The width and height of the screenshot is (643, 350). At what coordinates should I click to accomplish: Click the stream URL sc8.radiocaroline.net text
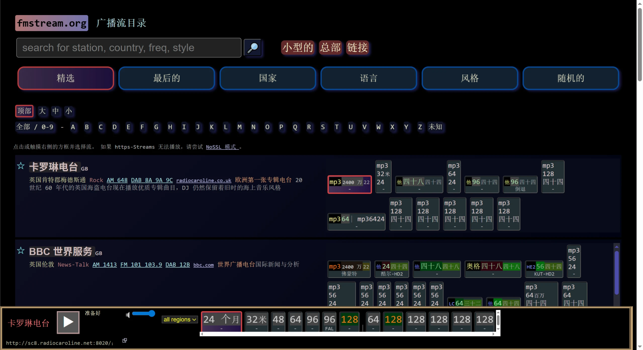tap(60, 343)
